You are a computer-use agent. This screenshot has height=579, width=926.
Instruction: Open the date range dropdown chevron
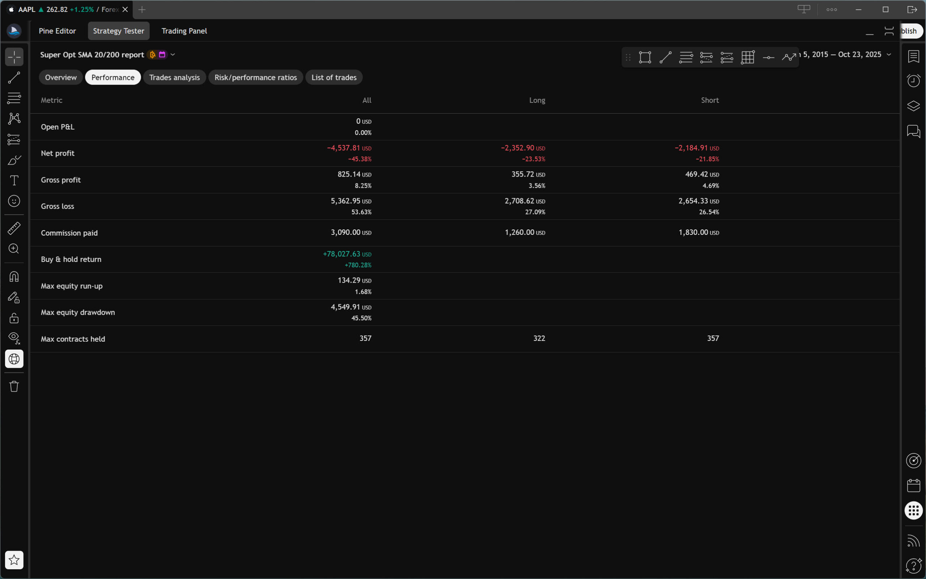click(x=889, y=55)
